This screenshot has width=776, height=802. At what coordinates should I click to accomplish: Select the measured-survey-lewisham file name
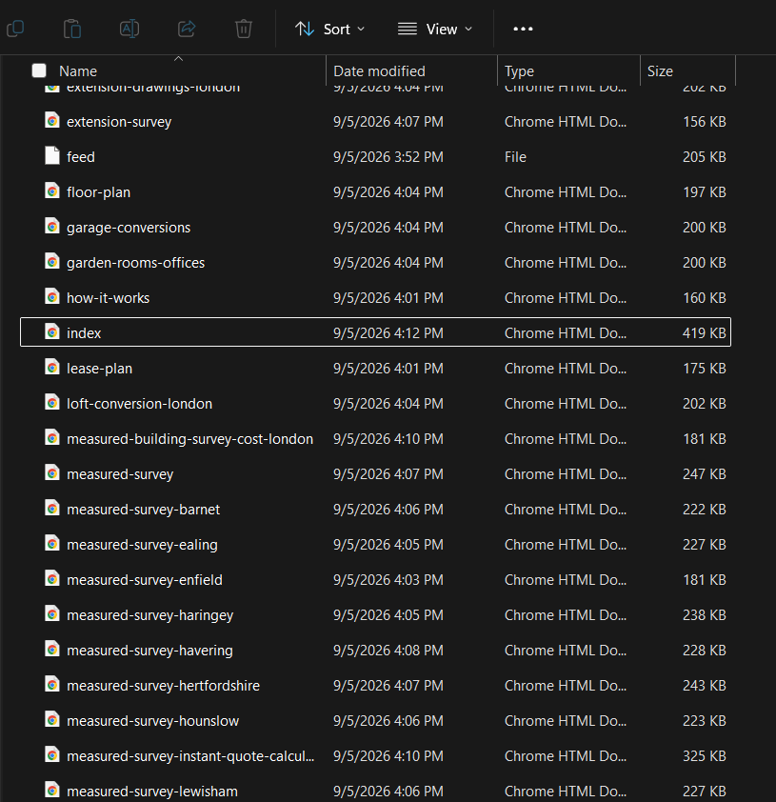click(x=152, y=792)
